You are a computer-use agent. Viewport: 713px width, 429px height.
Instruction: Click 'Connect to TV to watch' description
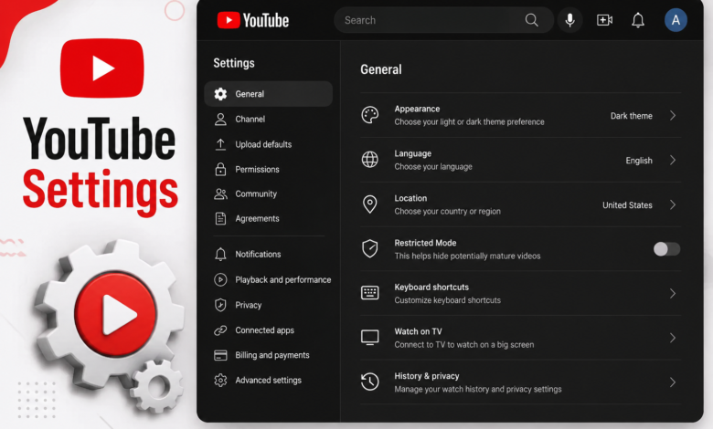pos(463,344)
